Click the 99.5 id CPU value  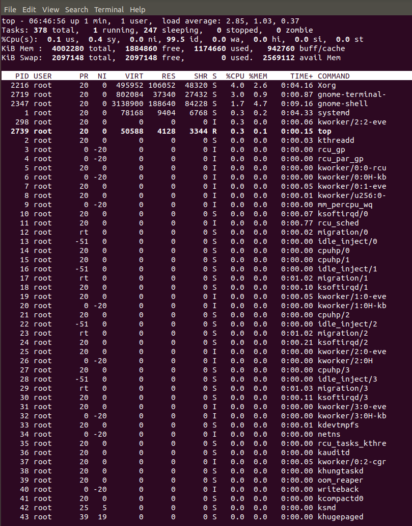tap(176, 39)
